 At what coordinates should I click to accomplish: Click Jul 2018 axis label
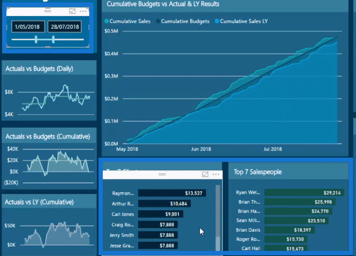click(273, 149)
